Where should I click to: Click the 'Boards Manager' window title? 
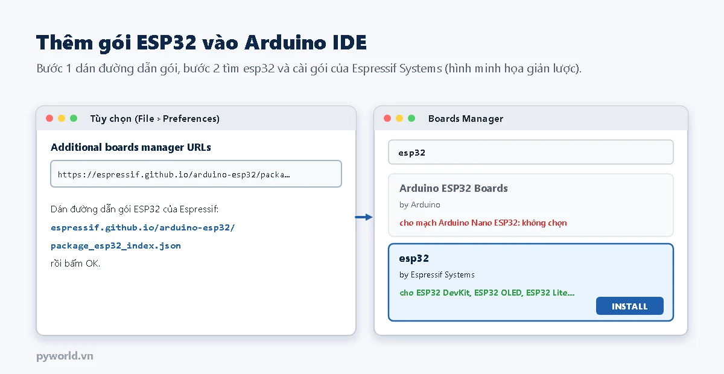(466, 119)
